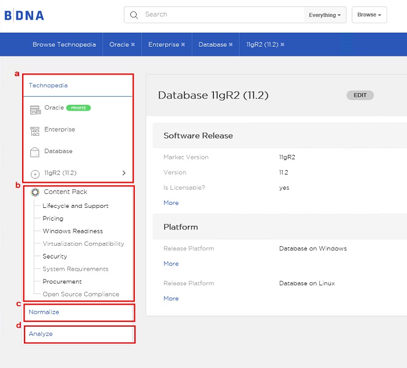Click the Is Licensable value yes
The width and height of the screenshot is (407, 368).
pyautogui.click(x=284, y=187)
